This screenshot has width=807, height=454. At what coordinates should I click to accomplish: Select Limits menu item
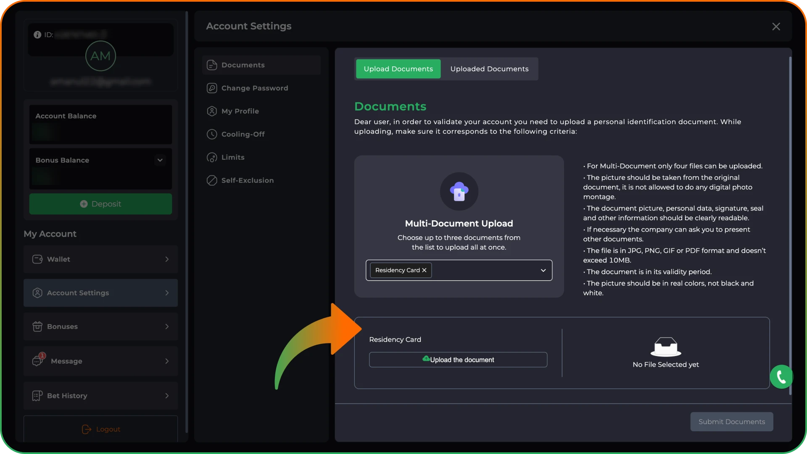point(261,157)
